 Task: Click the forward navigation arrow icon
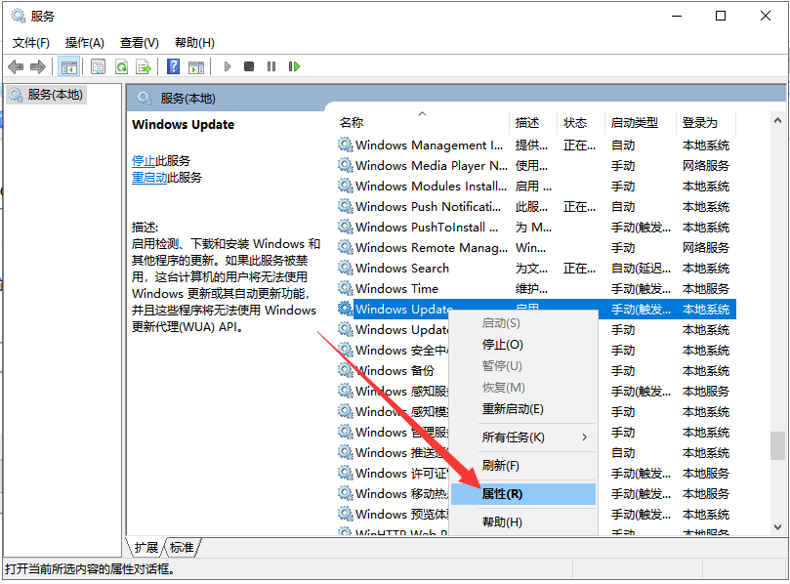pos(38,66)
